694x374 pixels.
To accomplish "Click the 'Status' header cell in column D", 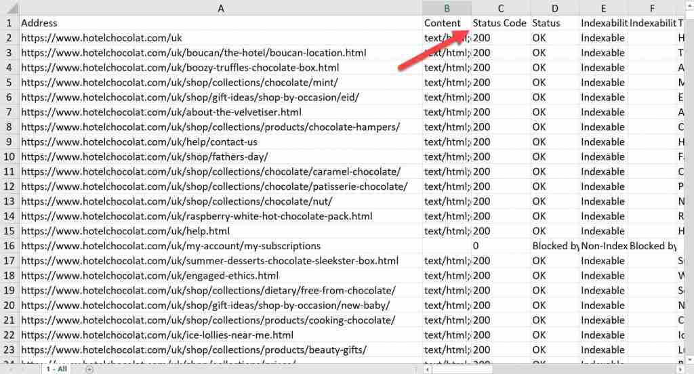I will coord(554,23).
